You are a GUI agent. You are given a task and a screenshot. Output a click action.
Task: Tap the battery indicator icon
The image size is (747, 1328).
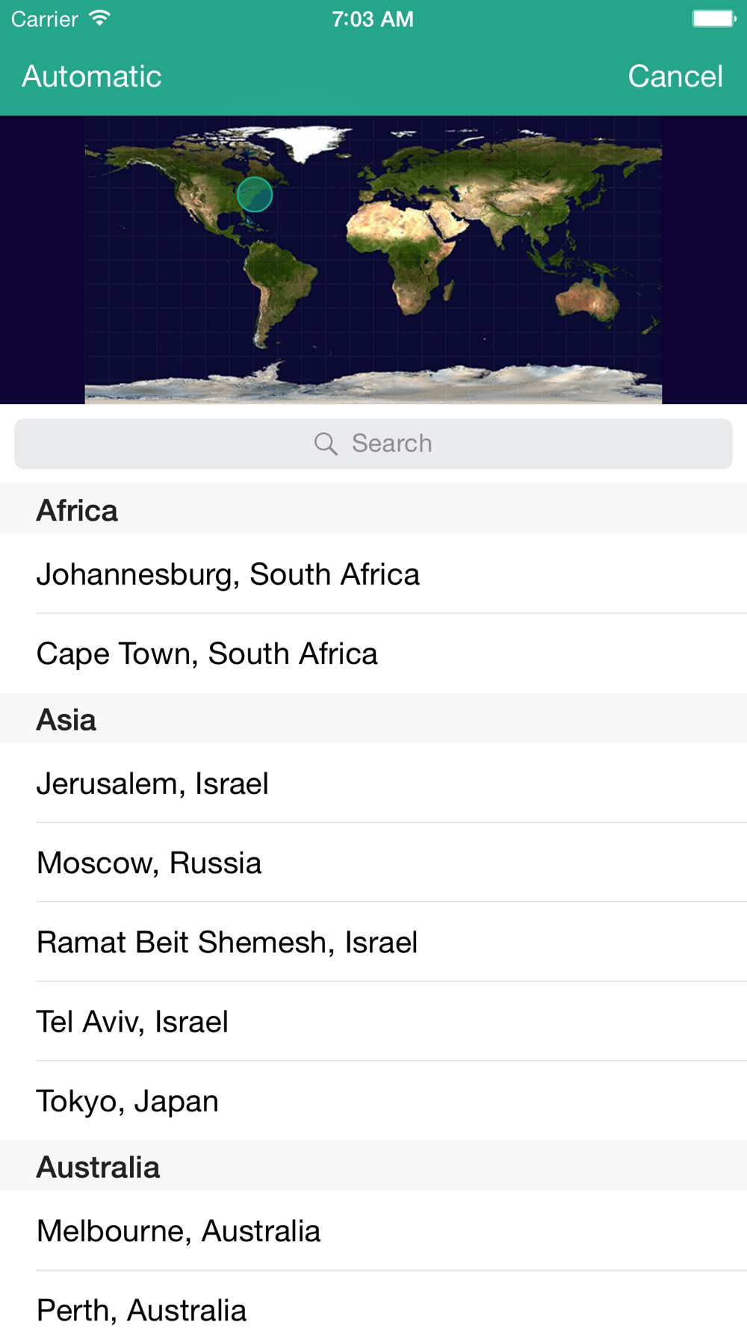[714, 19]
